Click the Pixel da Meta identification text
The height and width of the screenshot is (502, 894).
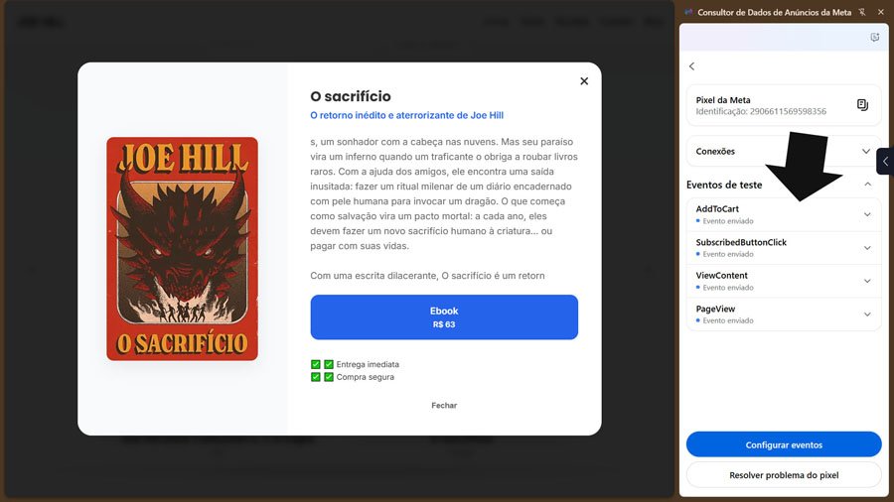coord(761,111)
